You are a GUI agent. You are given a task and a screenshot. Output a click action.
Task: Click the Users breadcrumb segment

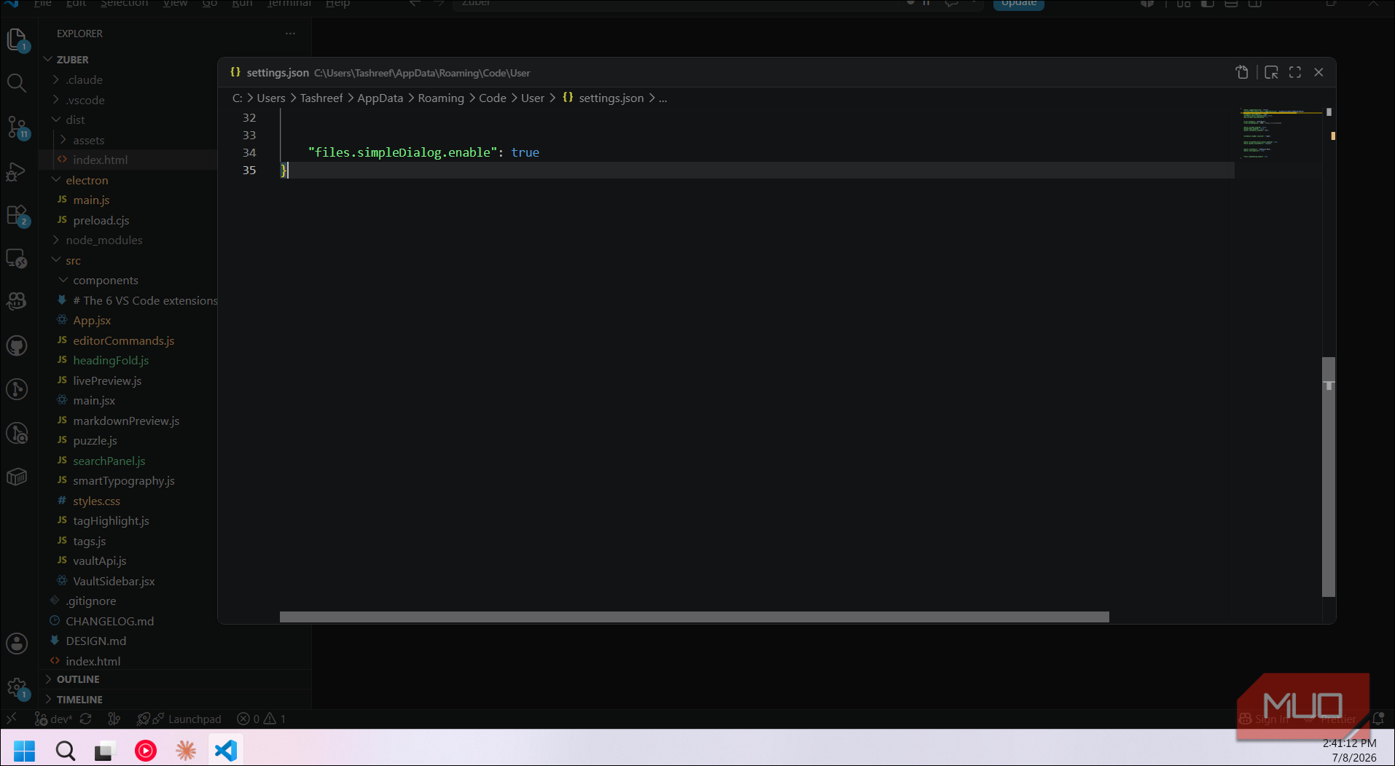[271, 98]
